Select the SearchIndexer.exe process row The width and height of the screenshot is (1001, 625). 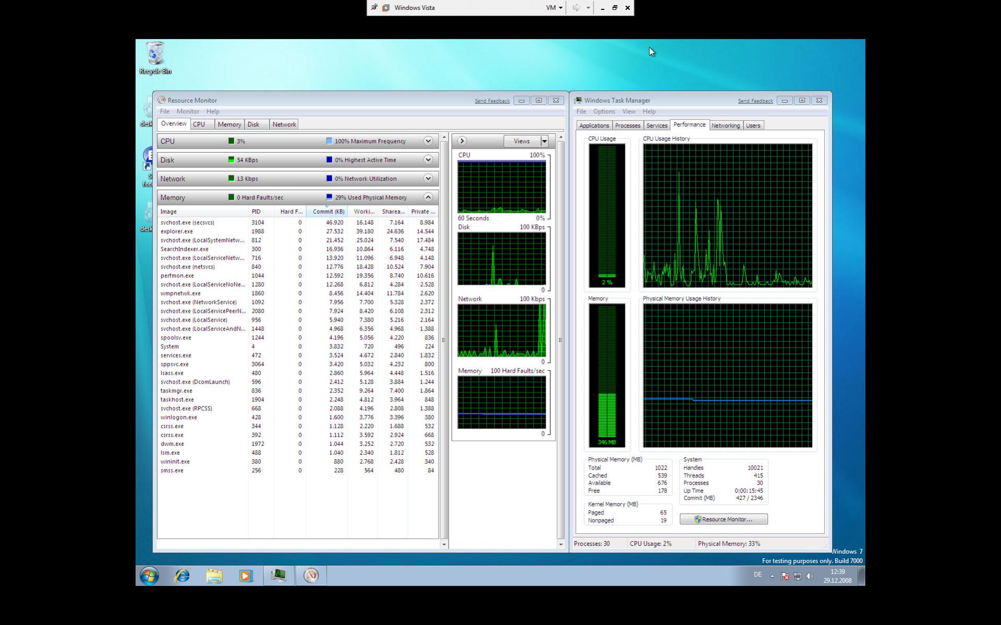[297, 249]
